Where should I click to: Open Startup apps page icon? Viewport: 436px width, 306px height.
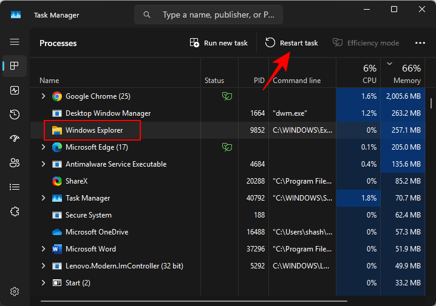tap(15, 138)
